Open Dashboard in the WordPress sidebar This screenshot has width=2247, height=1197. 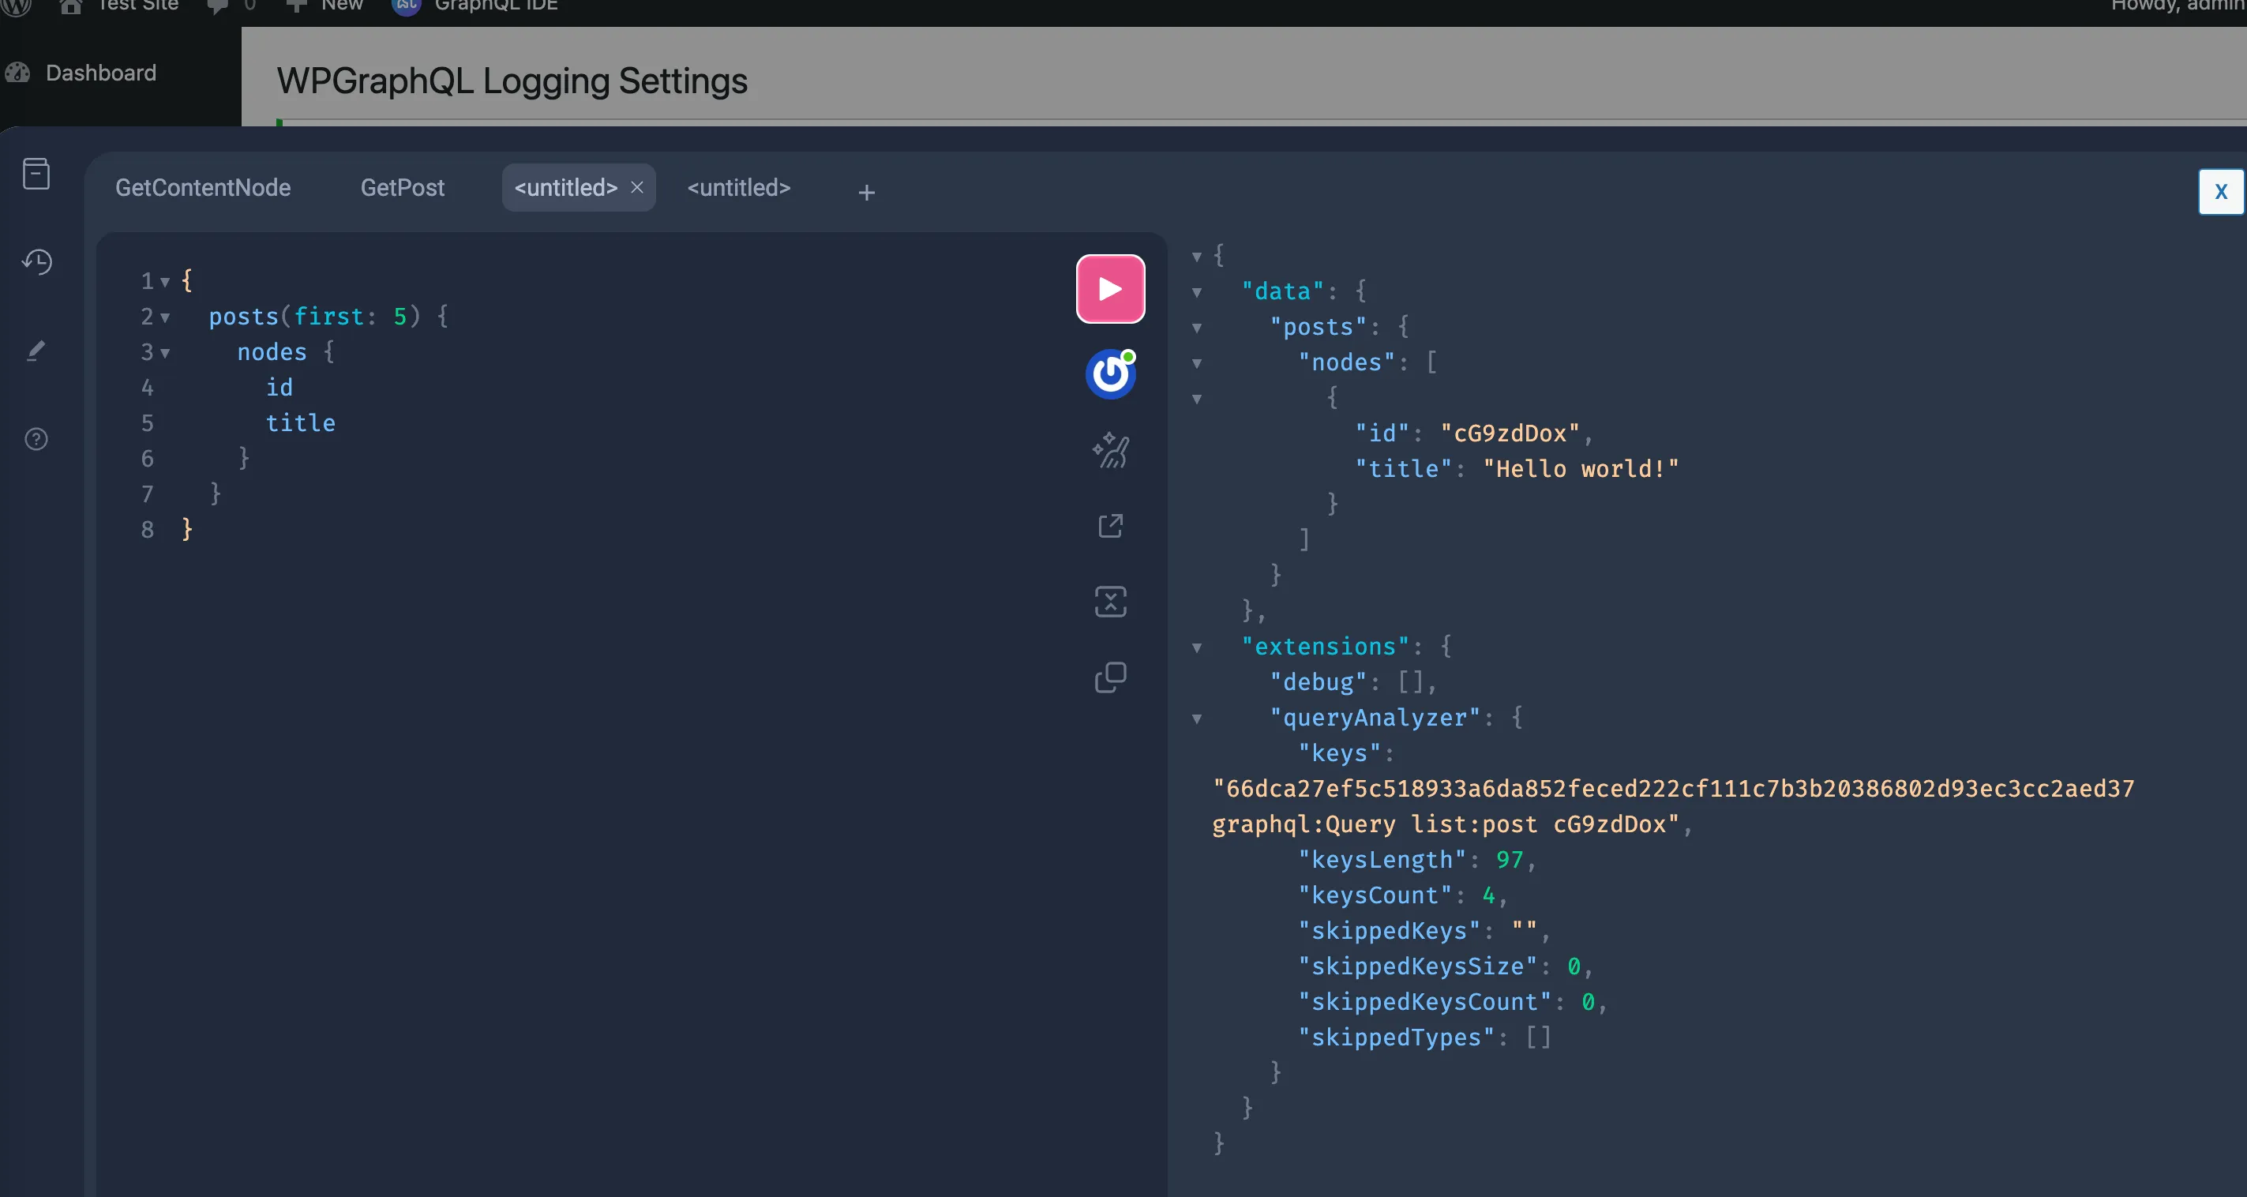click(x=100, y=73)
